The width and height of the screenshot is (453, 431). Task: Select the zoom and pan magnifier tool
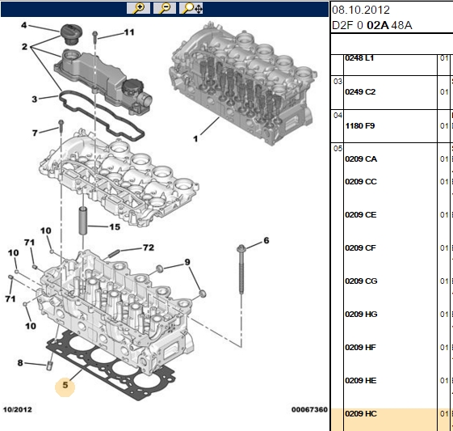tap(191, 8)
